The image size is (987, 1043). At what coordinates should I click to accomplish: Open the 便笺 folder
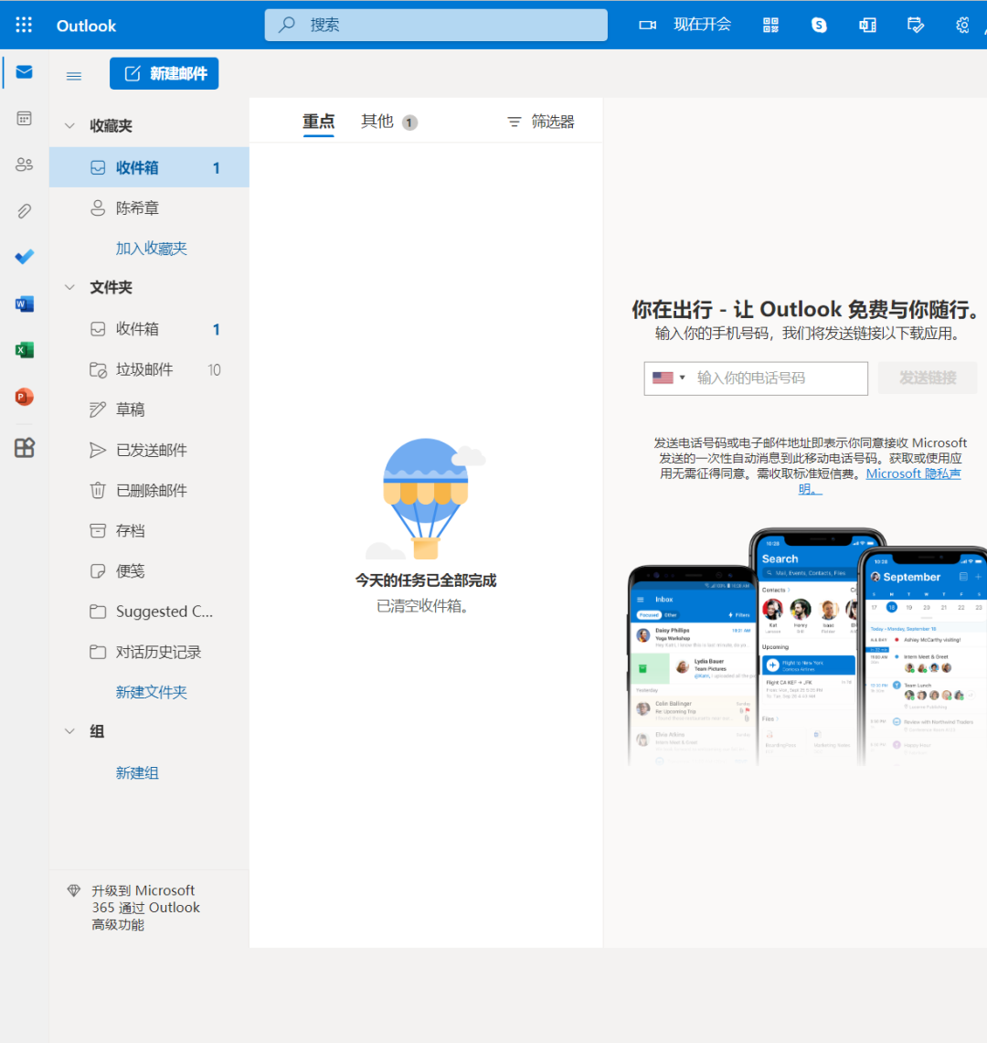tap(150, 571)
